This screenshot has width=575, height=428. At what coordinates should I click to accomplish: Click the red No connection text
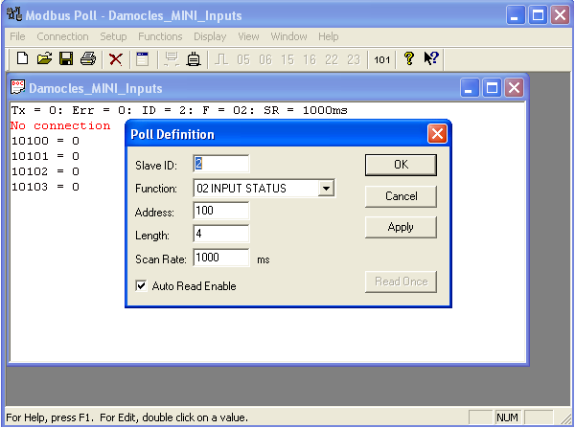coord(60,125)
